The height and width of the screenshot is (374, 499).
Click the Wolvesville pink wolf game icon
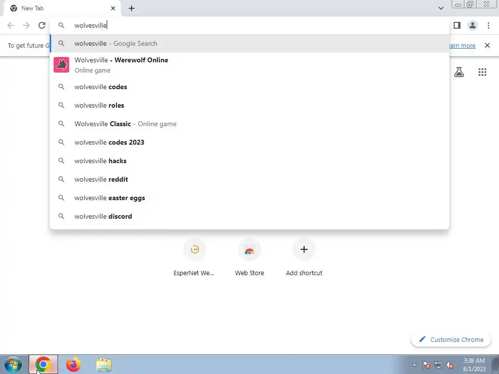pos(61,65)
